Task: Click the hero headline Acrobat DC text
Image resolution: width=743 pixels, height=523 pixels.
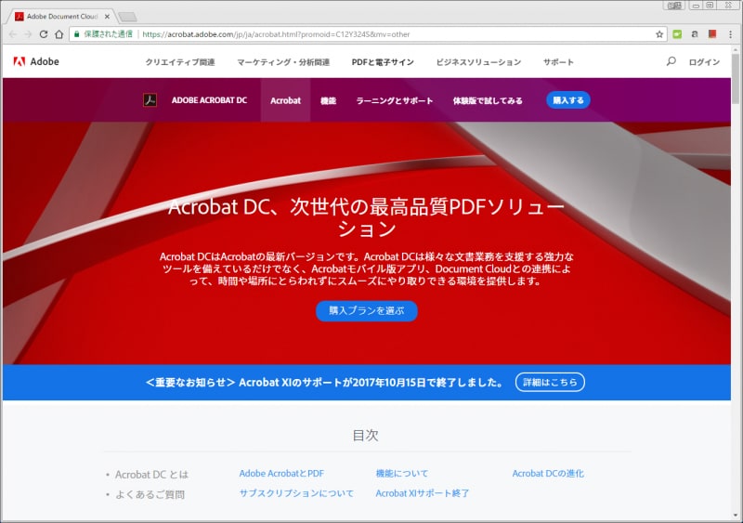Action: (366, 217)
